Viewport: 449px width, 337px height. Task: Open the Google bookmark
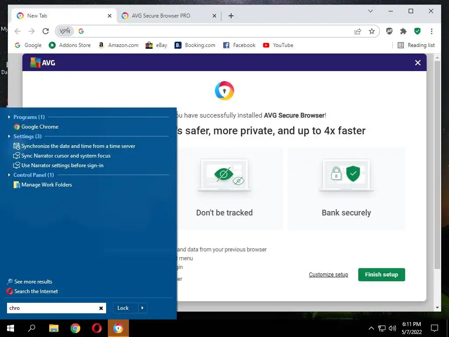[28, 45]
